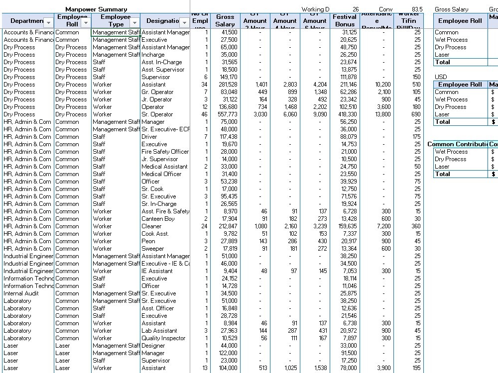498x373 pixels.
Task: Open the Designation filter dropdown
Action: (x=184, y=23)
